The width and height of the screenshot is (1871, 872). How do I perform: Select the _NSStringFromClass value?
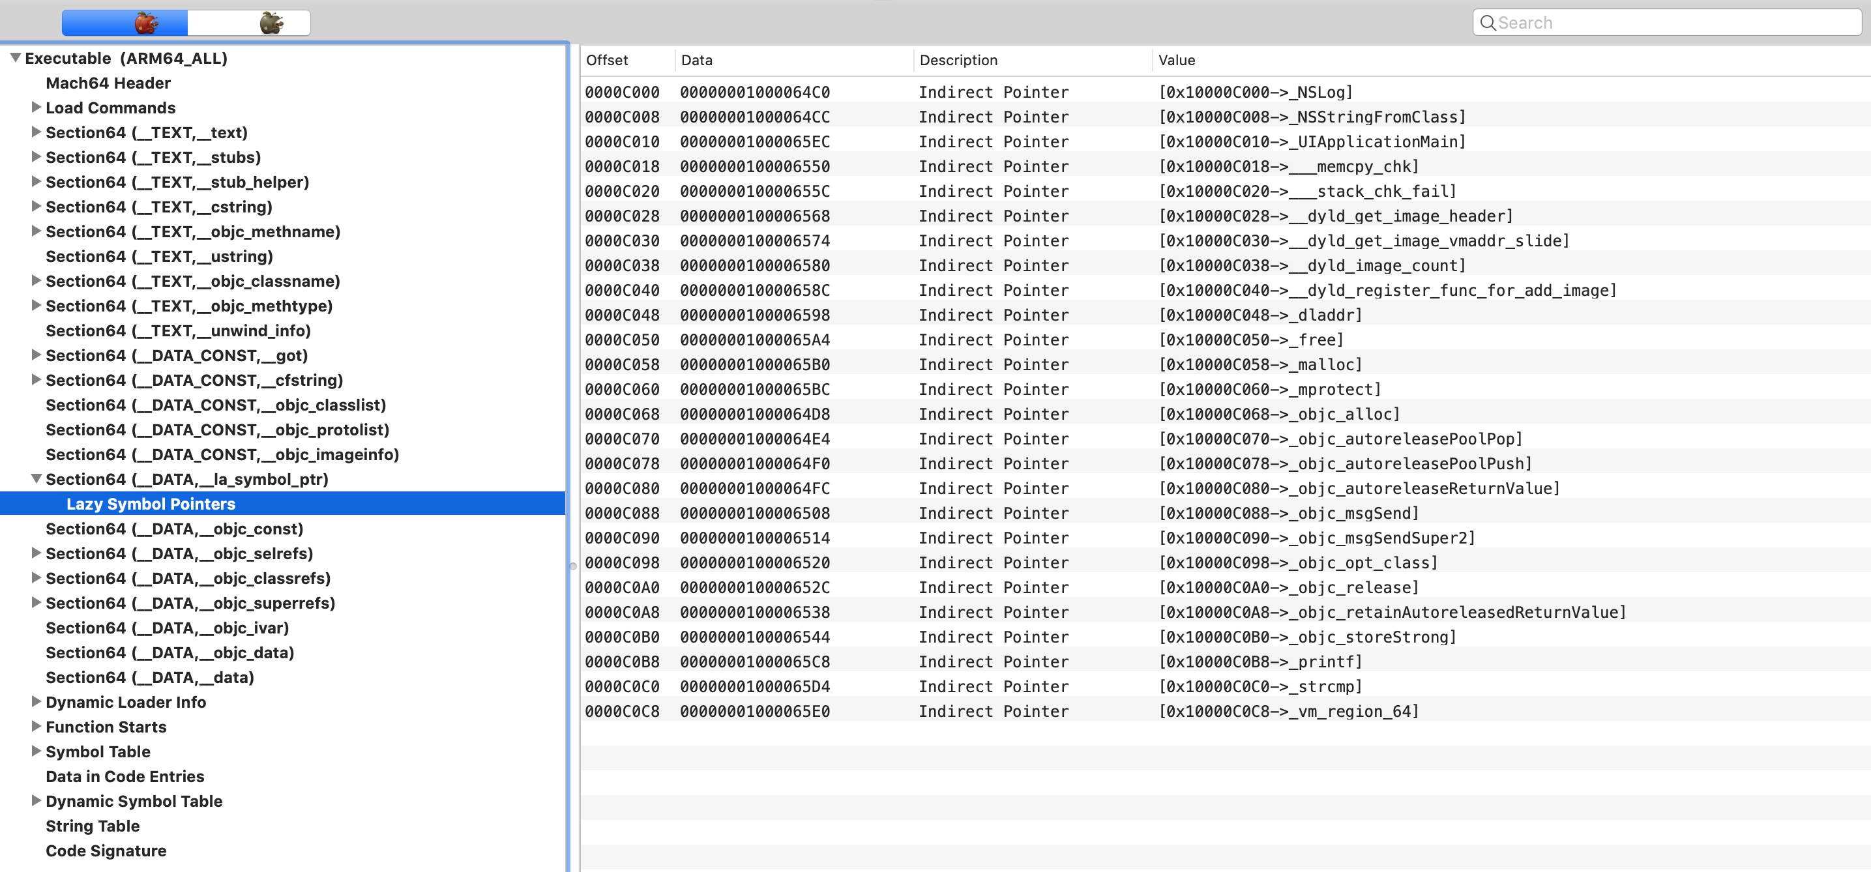click(1312, 117)
